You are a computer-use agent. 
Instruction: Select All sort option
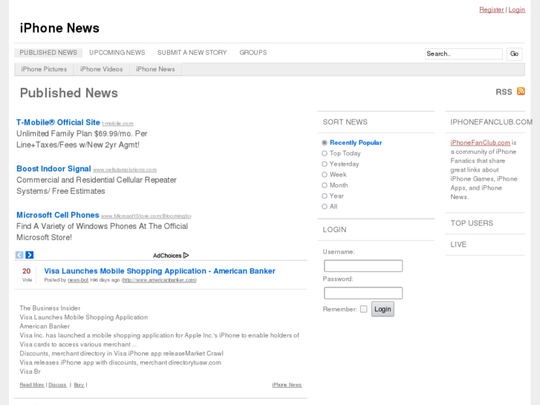pyautogui.click(x=325, y=207)
